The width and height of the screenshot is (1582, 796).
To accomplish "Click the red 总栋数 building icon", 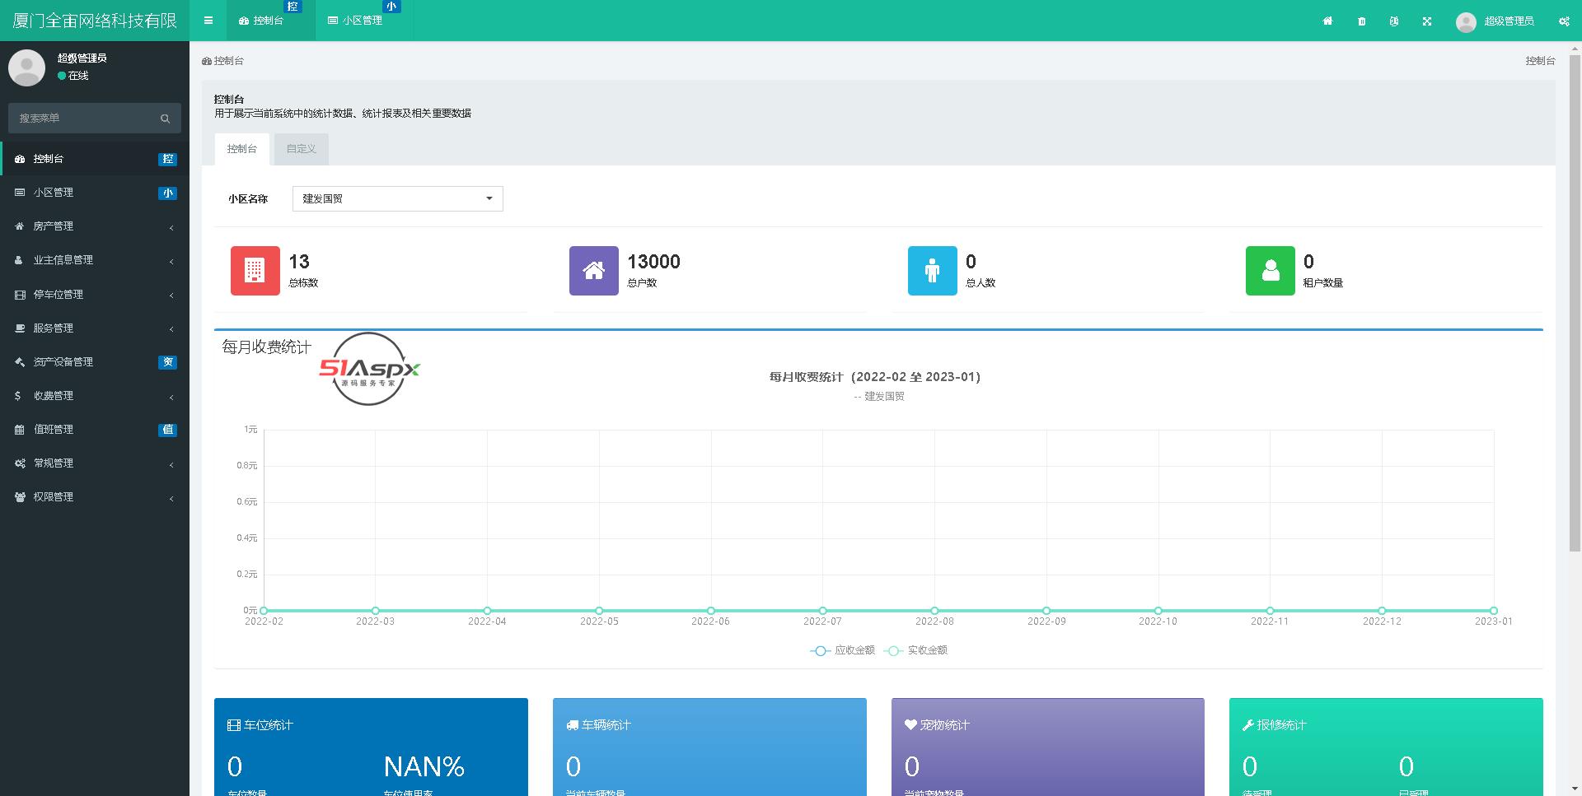I will [255, 270].
